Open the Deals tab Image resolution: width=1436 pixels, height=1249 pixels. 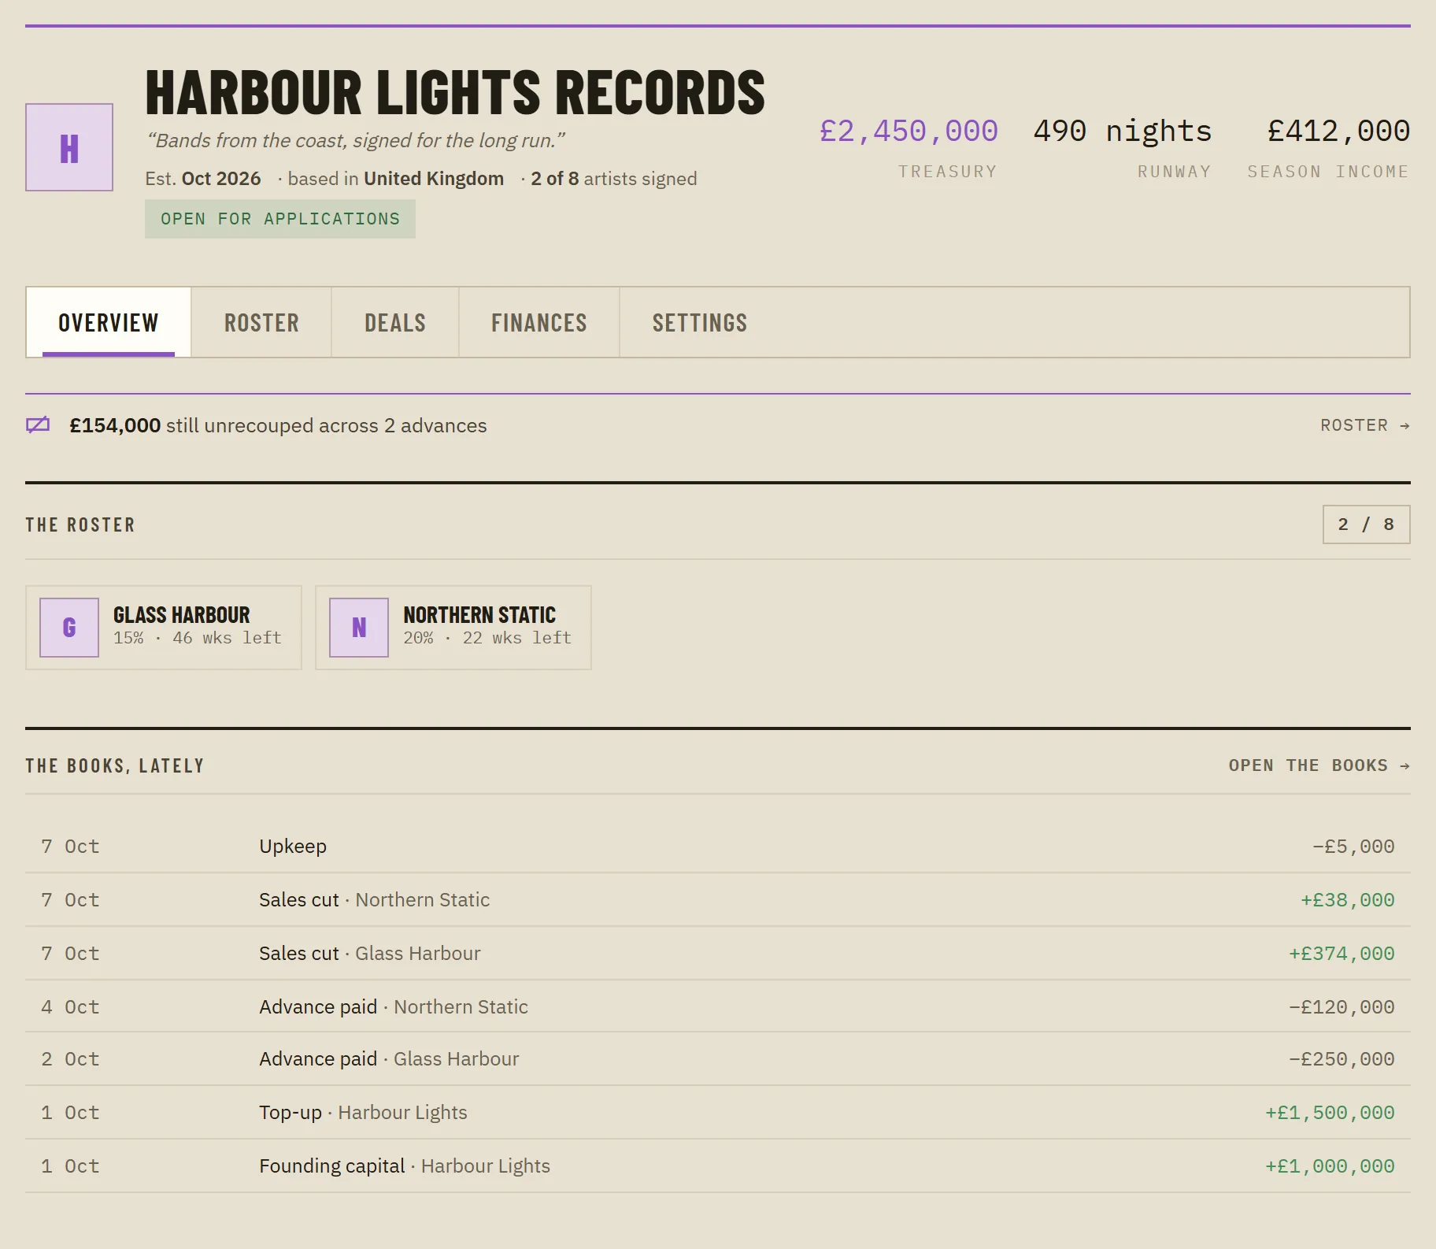point(395,322)
